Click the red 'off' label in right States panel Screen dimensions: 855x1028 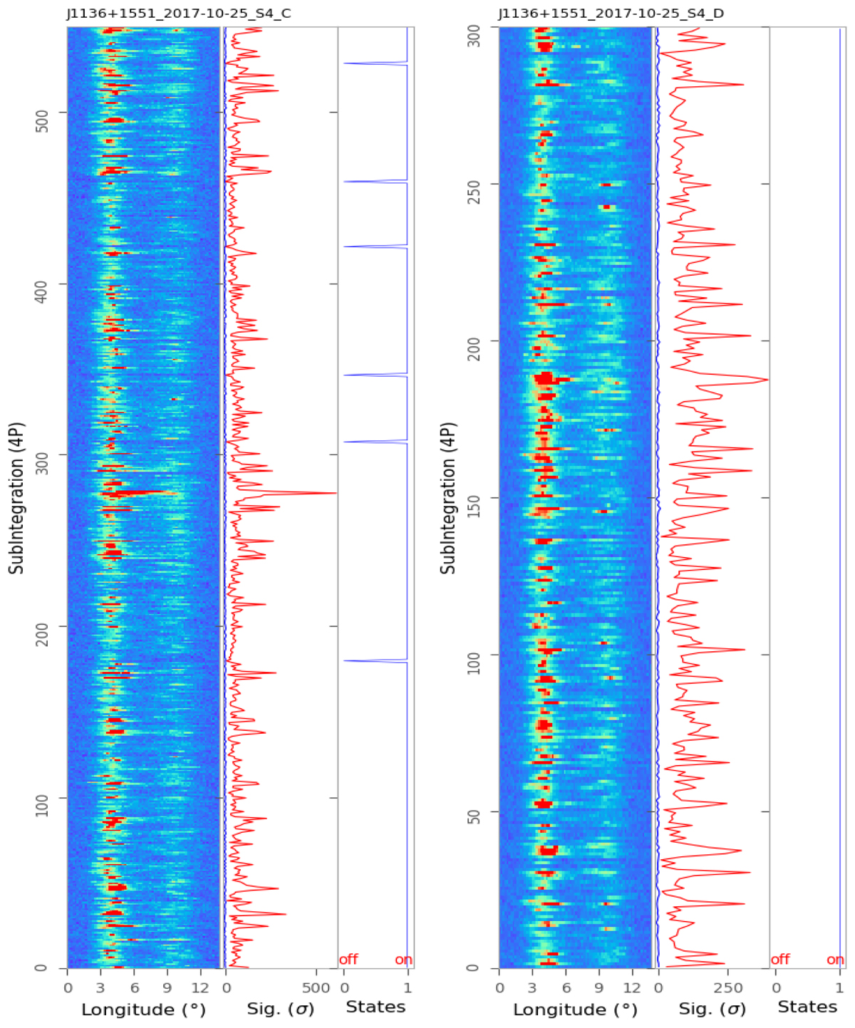780,960
